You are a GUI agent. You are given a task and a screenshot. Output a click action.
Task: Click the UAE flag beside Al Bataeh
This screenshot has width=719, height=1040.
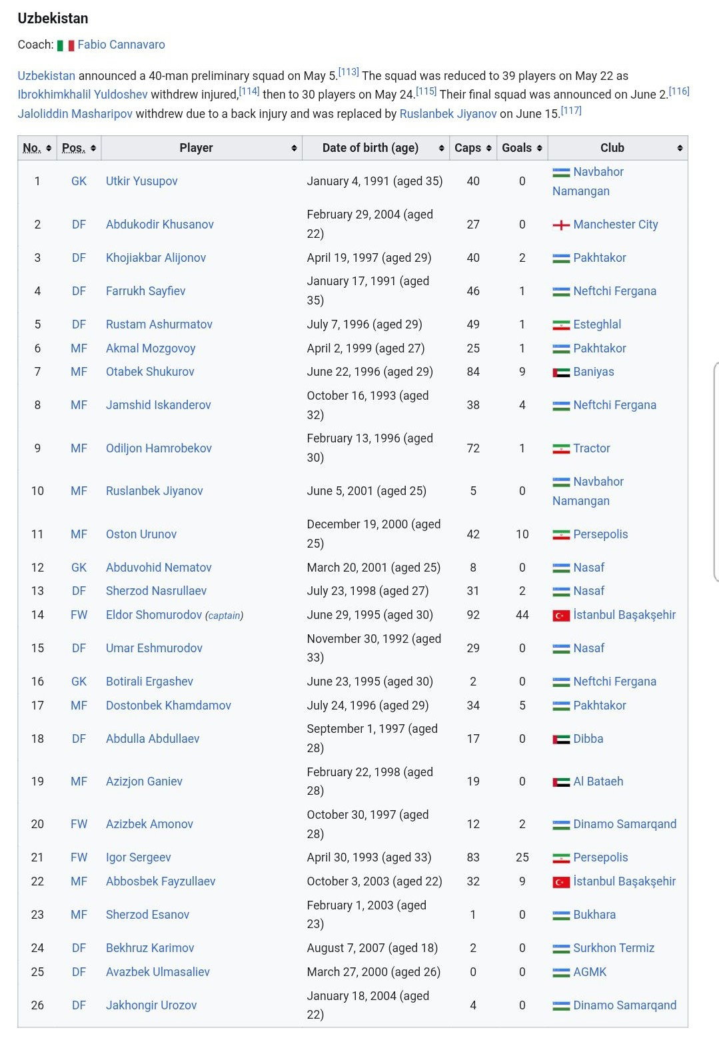point(561,782)
